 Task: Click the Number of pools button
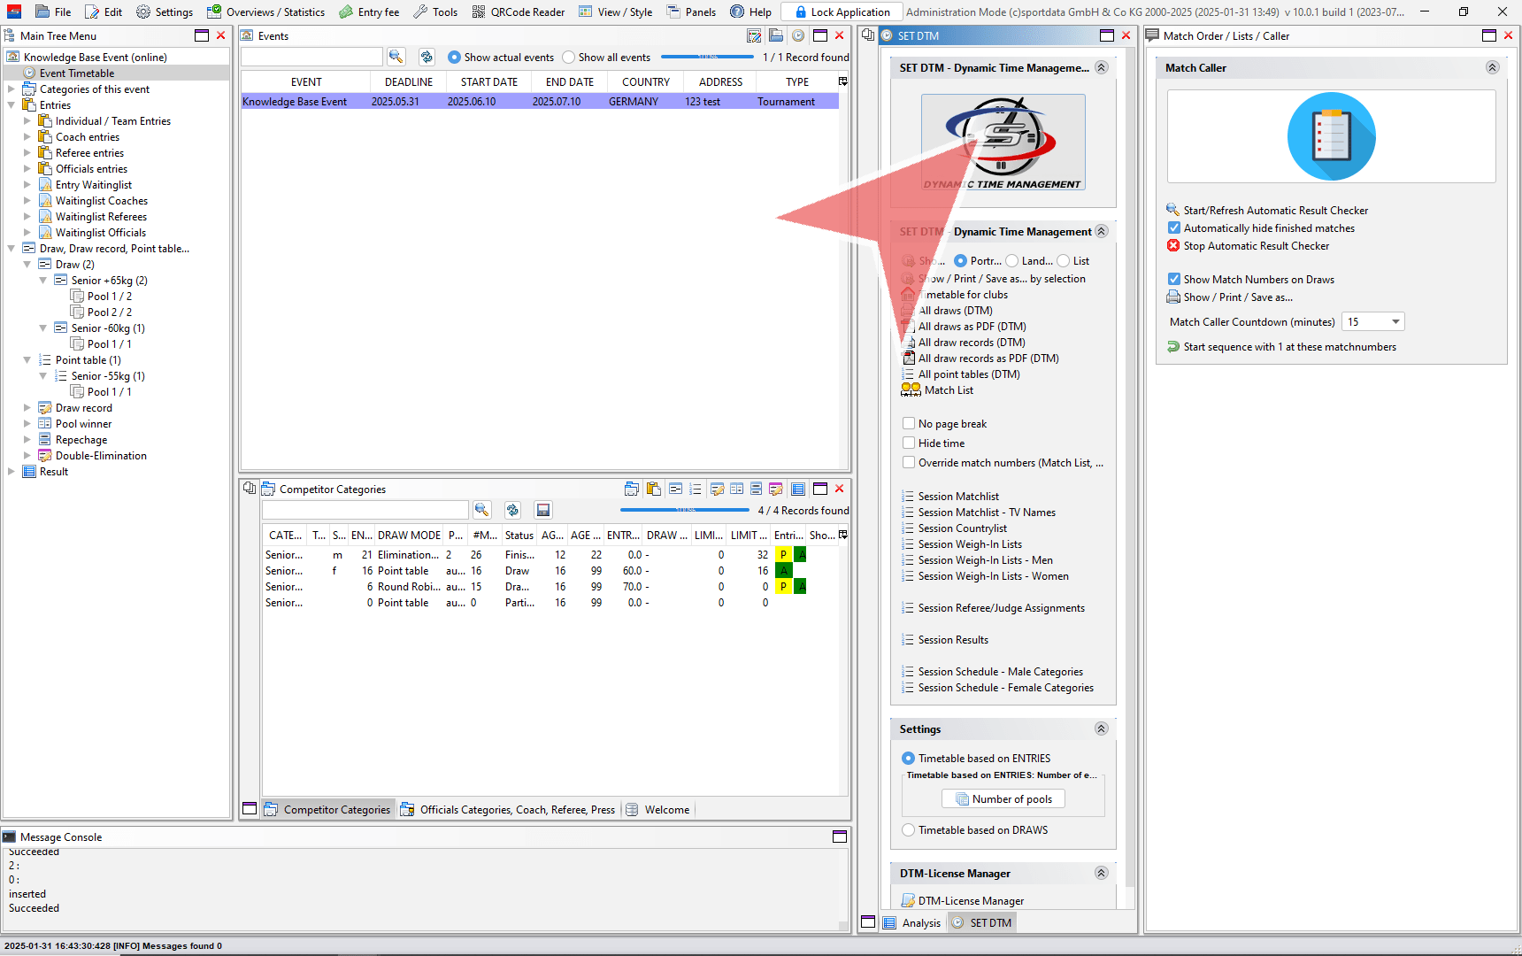tap(1003, 799)
